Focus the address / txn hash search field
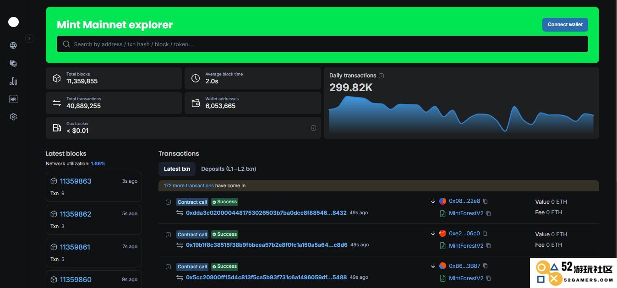The height and width of the screenshot is (288, 617). click(322, 44)
